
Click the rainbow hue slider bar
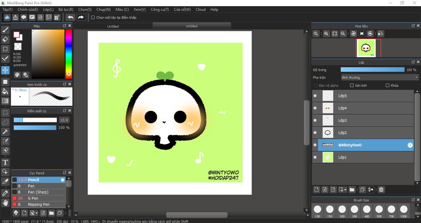tap(69, 54)
